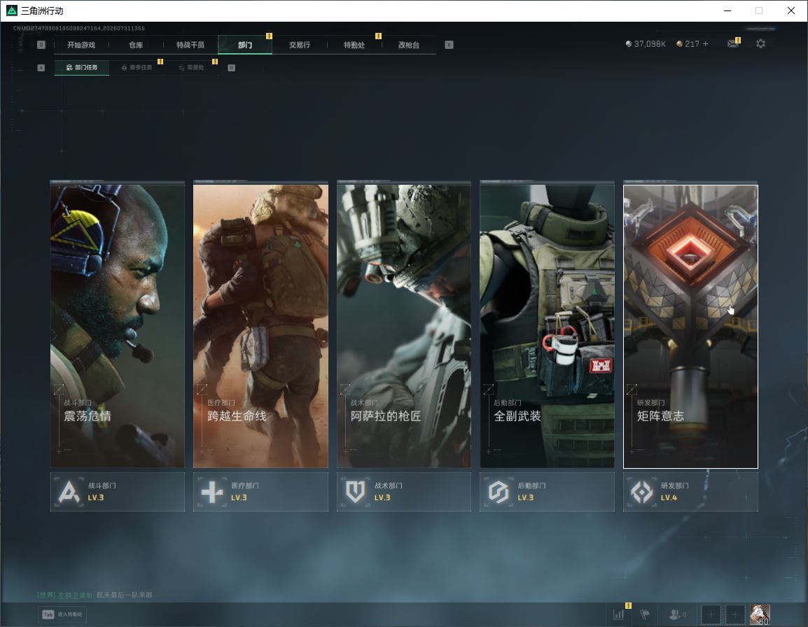Screen dimensions: 808x627
Task: Open the third sub-tab after 部门任务
Action: point(191,67)
